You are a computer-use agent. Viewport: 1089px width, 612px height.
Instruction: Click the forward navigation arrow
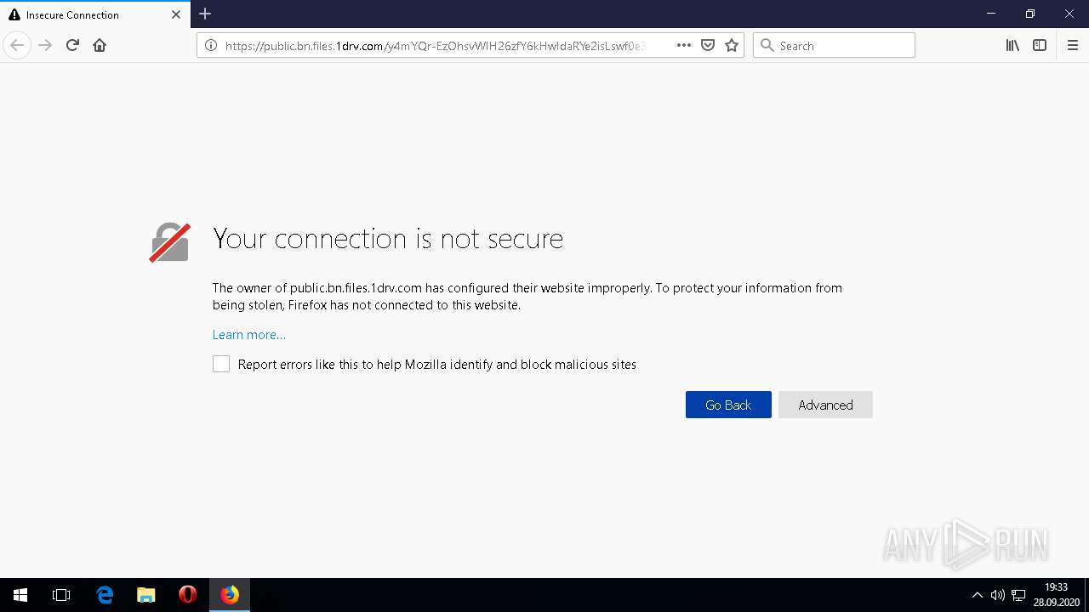point(45,45)
